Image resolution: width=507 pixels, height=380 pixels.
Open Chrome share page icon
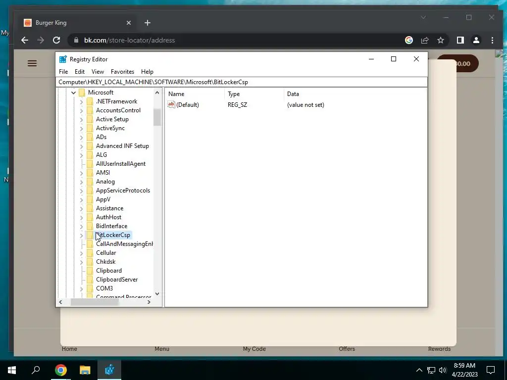(424, 40)
